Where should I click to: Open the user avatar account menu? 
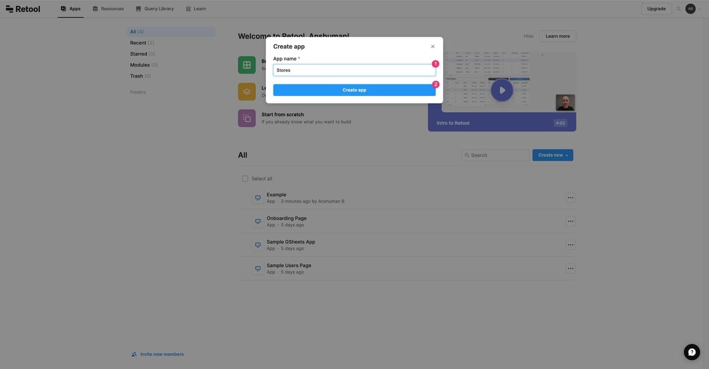(690, 9)
